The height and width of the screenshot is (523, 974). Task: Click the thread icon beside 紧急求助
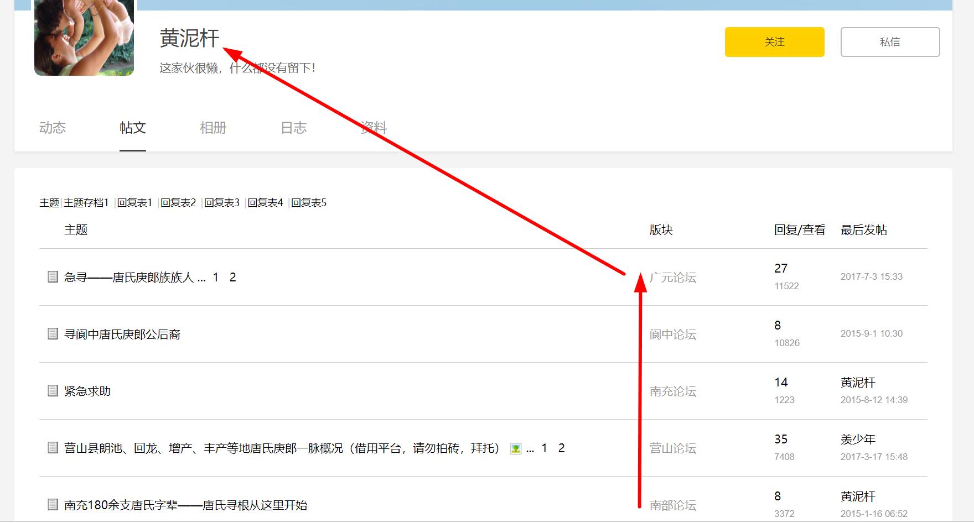[x=53, y=391]
